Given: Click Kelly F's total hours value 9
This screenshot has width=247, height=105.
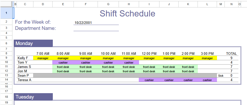Looking at the screenshot, I should pyautogui.click(x=231, y=58).
